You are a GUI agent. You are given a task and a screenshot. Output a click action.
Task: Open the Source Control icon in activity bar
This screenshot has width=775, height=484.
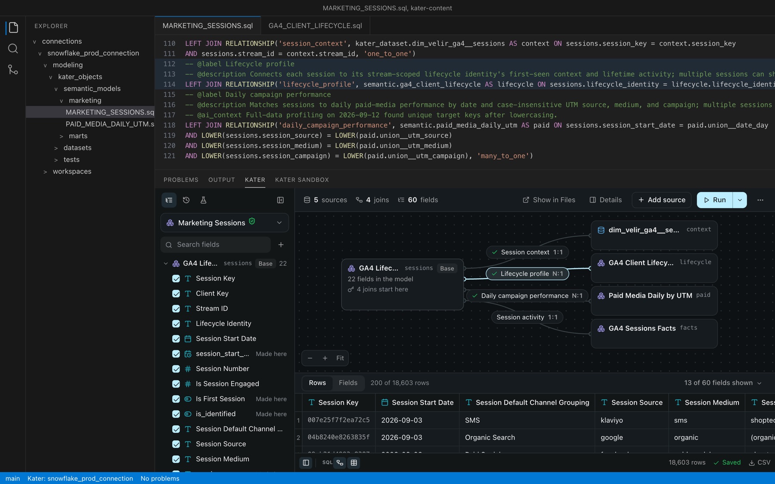[x=13, y=69]
